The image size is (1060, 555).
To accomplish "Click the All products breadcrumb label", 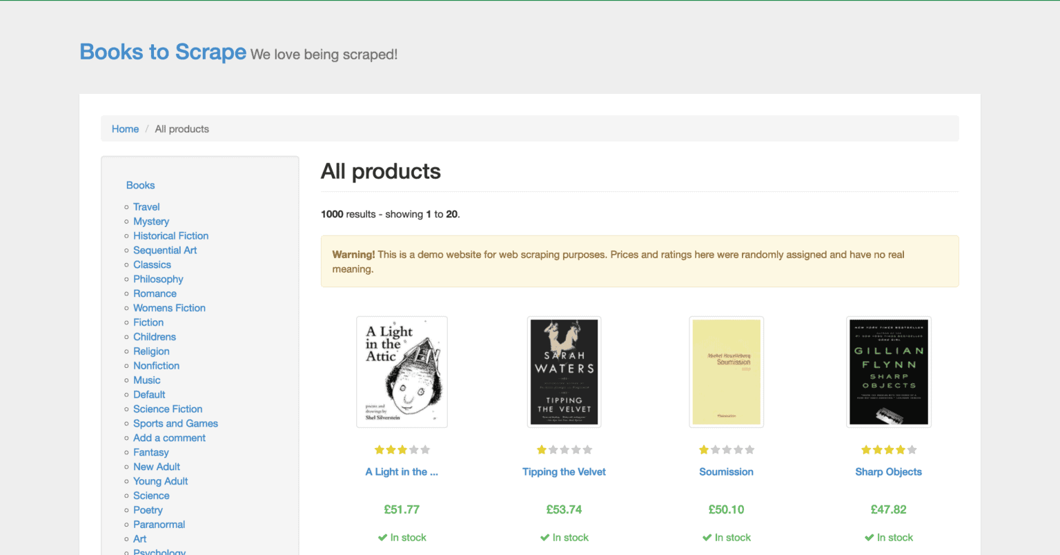I will point(181,128).
